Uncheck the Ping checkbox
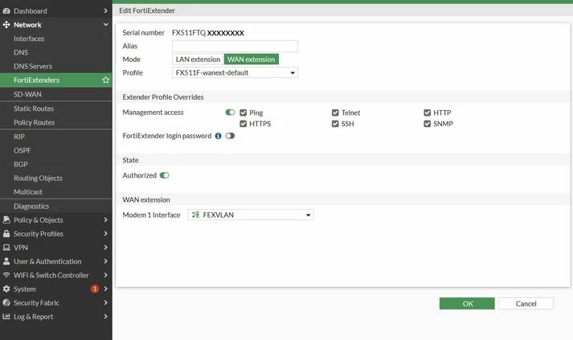The height and width of the screenshot is (340, 573). tap(243, 113)
